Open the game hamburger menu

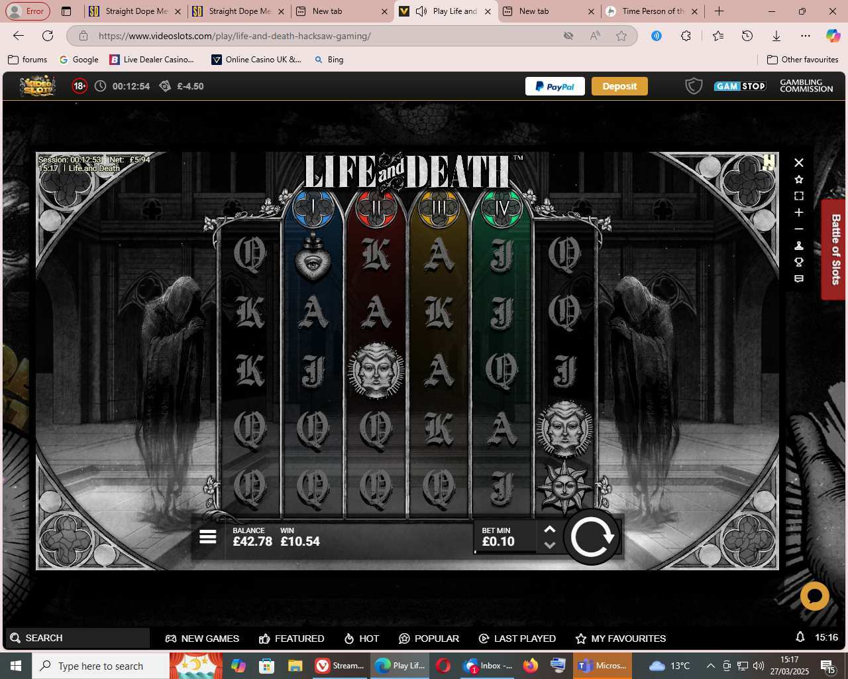pos(208,537)
